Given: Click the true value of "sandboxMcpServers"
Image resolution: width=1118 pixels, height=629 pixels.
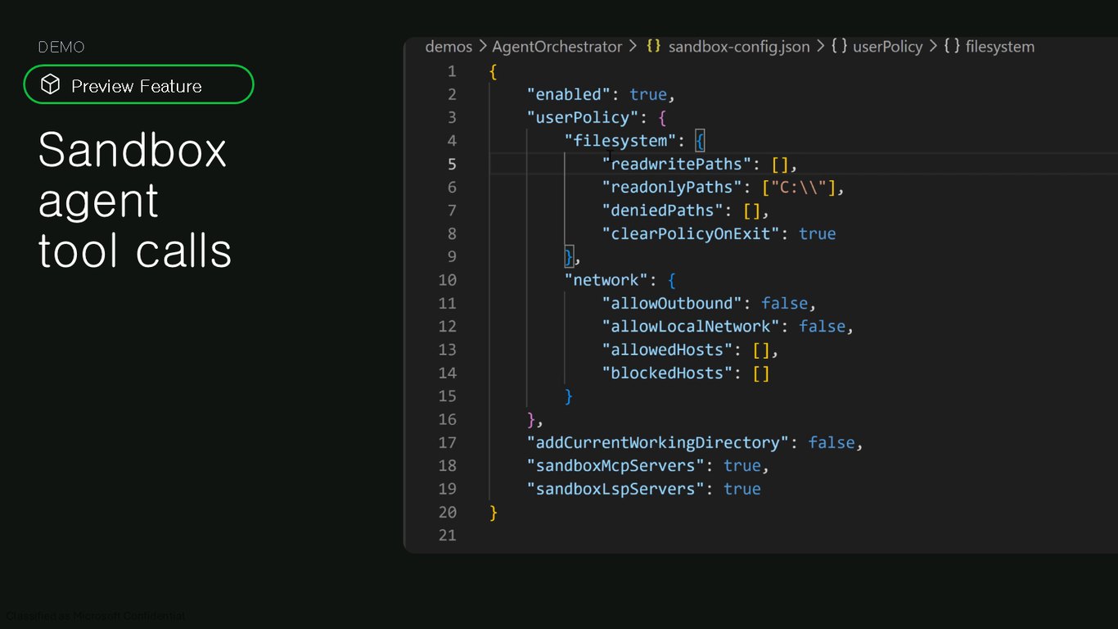Looking at the screenshot, I should pyautogui.click(x=742, y=465).
